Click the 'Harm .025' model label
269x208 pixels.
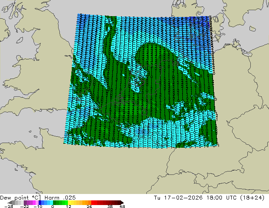click(x=60, y=198)
